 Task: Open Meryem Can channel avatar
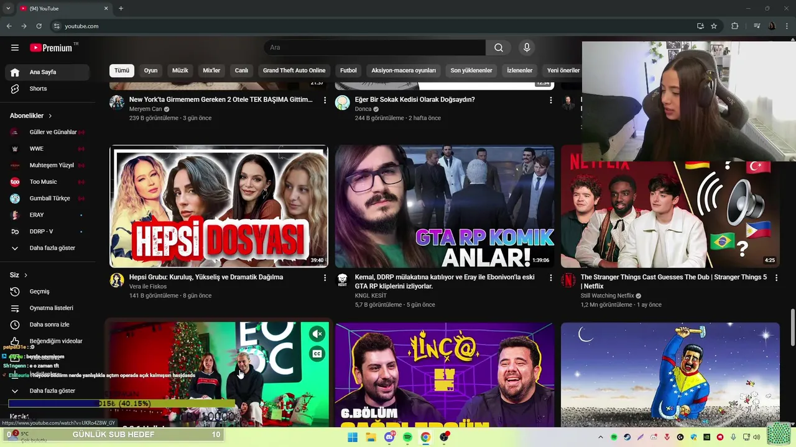pos(117,102)
